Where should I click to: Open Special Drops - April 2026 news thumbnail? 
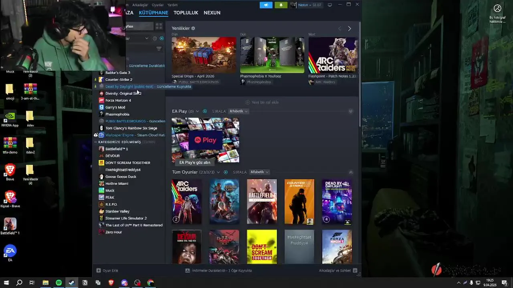(204, 55)
